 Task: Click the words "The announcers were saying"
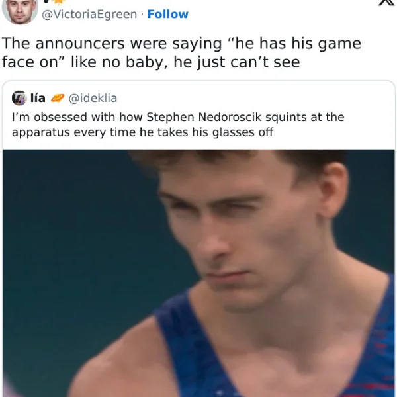(112, 43)
